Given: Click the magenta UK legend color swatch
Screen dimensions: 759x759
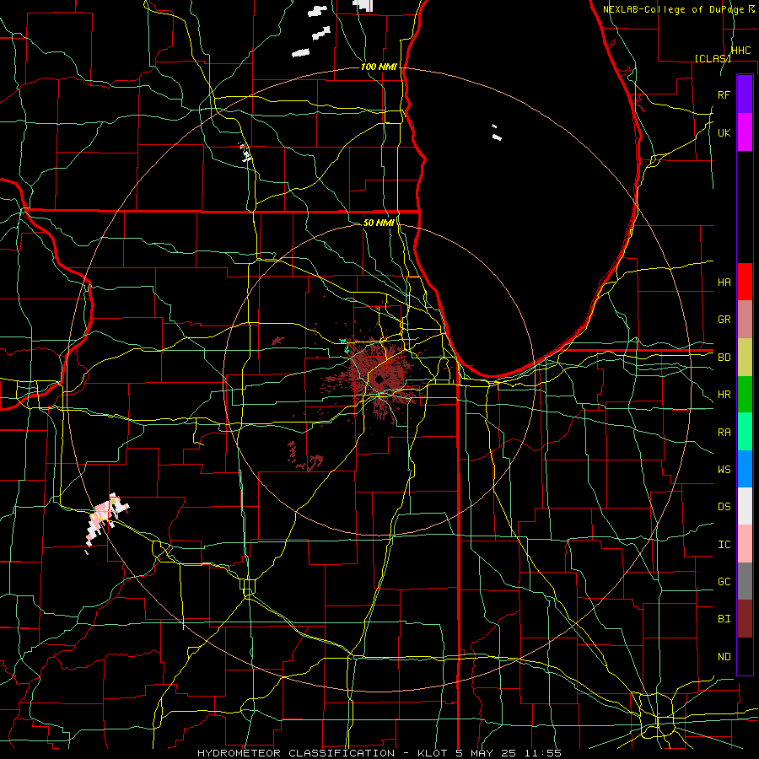Looking at the screenshot, I should [x=745, y=132].
